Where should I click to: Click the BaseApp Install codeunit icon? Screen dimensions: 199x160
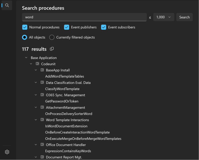(42, 70)
